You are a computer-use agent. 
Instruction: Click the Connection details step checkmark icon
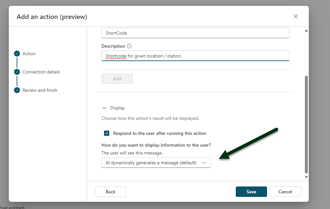point(17,72)
